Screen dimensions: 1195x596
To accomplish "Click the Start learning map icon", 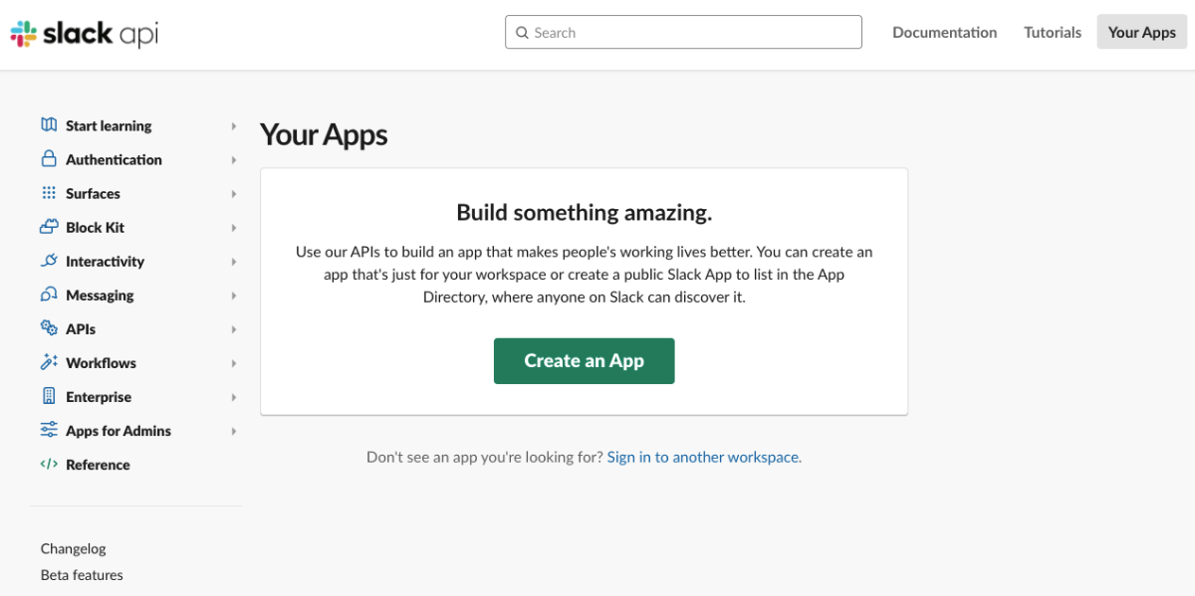I will (x=49, y=125).
